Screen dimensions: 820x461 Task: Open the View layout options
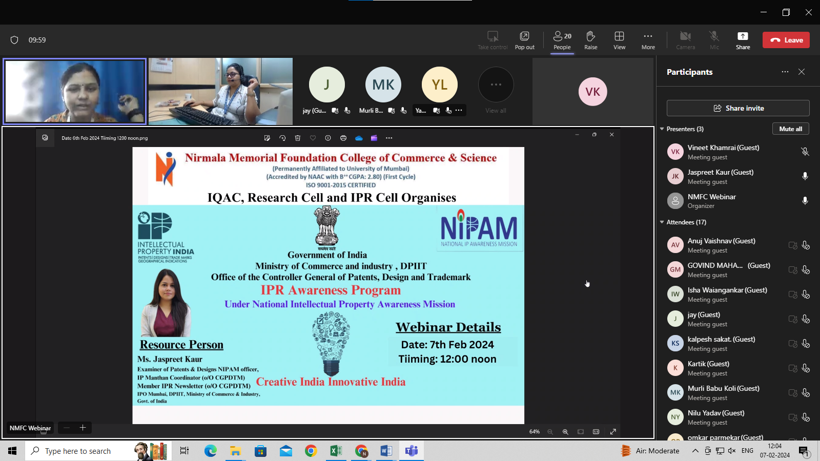[x=619, y=40]
